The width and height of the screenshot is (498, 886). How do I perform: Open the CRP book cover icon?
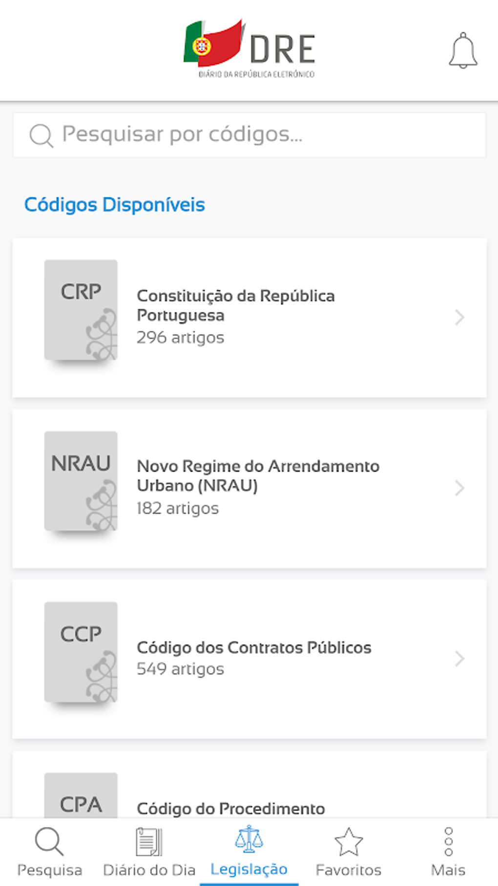tap(81, 310)
